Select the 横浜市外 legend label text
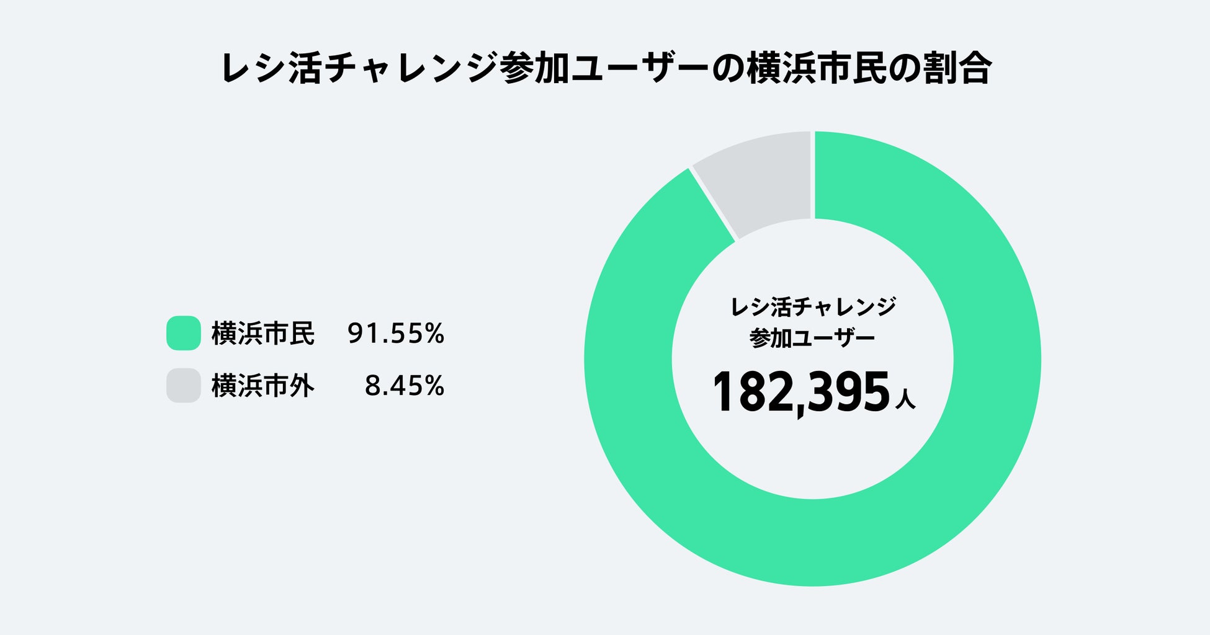The width and height of the screenshot is (1210, 635). coord(263,386)
